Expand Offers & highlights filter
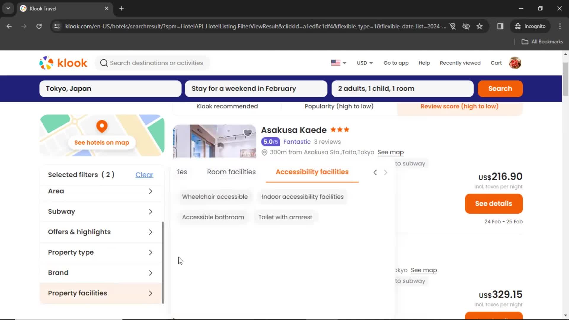The image size is (569, 320). [x=100, y=232]
